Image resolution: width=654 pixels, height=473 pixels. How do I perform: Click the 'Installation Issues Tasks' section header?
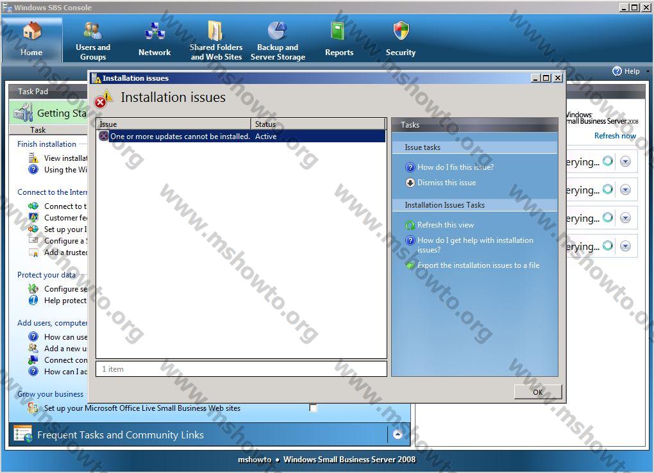pos(474,205)
